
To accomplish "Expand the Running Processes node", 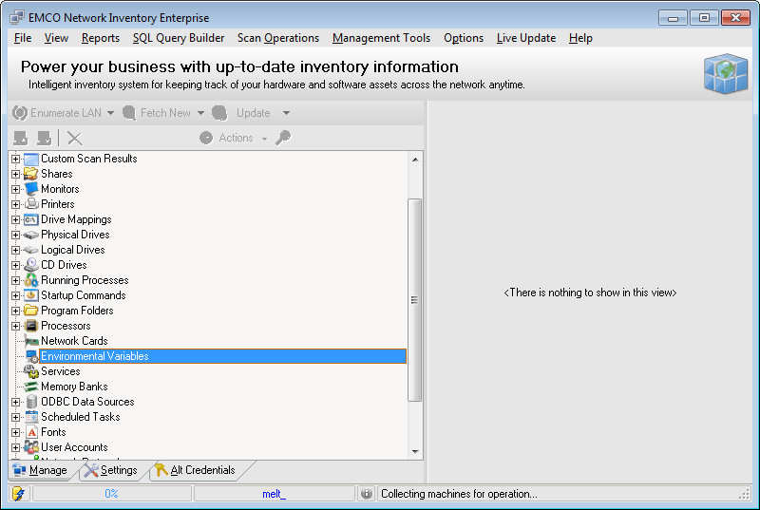I will click(x=16, y=280).
